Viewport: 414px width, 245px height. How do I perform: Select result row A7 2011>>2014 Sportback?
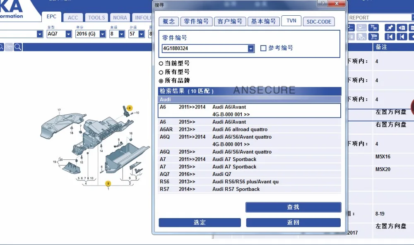click(x=249, y=159)
